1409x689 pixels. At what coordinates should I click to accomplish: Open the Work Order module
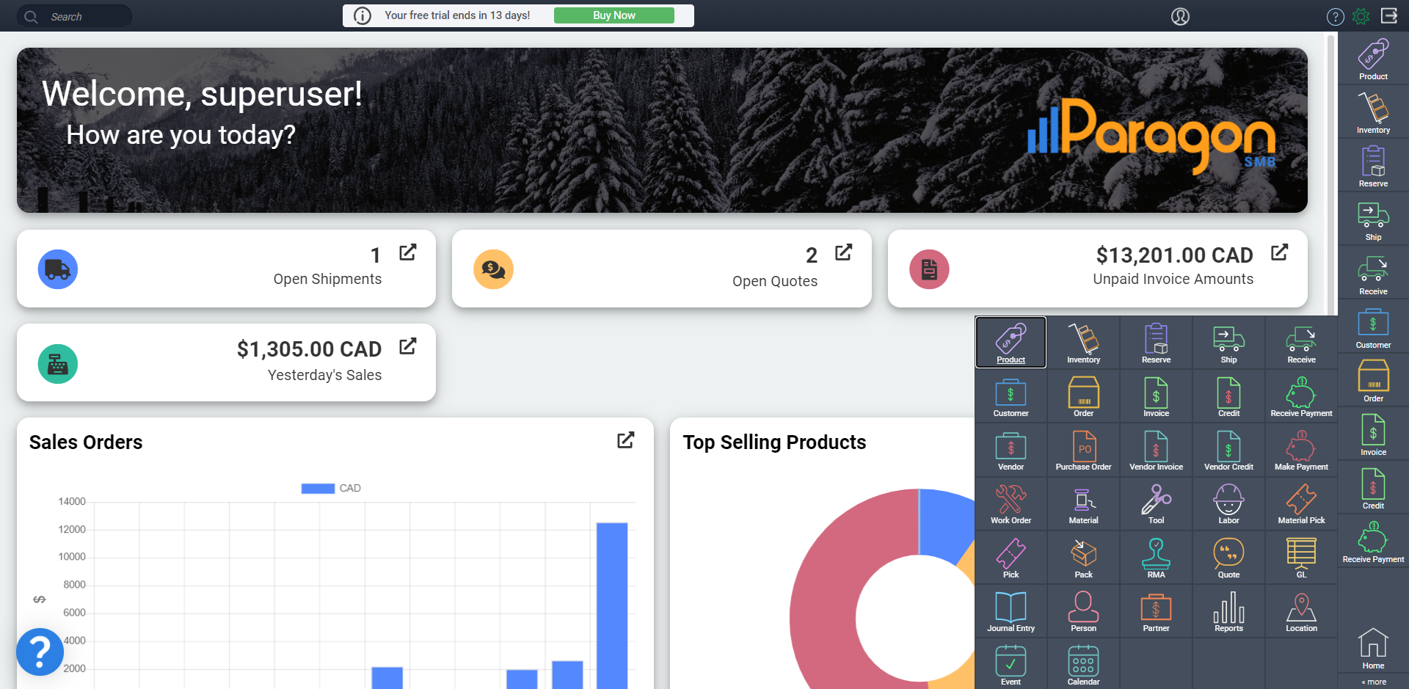(x=1011, y=503)
